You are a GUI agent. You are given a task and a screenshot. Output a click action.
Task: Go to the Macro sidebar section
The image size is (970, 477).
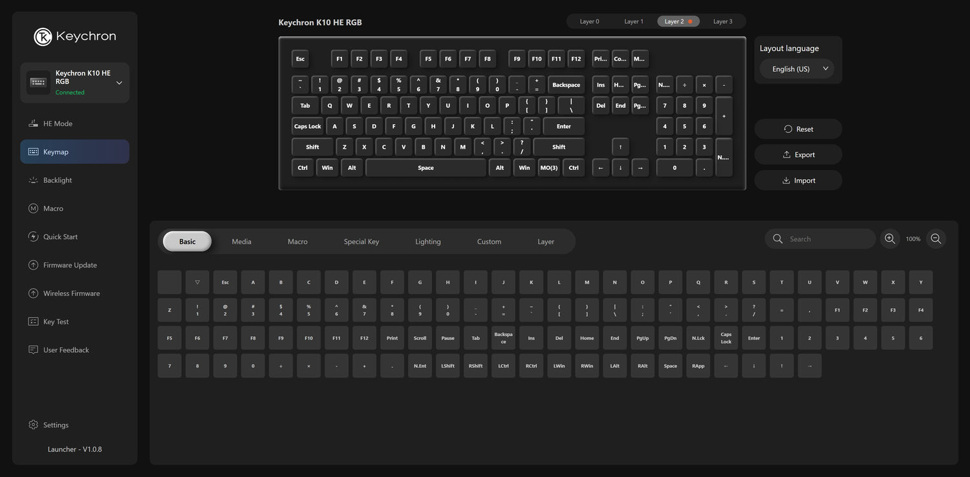(53, 209)
